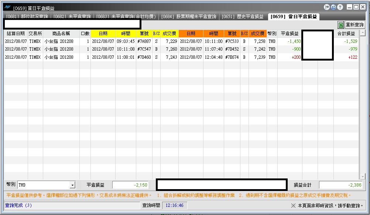Click the orange 成交價 column header

pyautogui.click(x=257, y=34)
